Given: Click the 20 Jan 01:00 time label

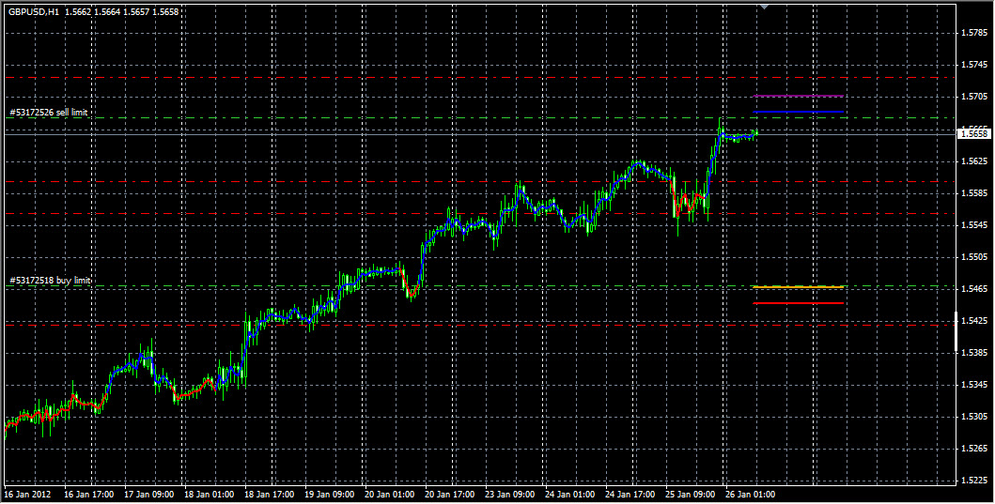Looking at the screenshot, I should (390, 495).
